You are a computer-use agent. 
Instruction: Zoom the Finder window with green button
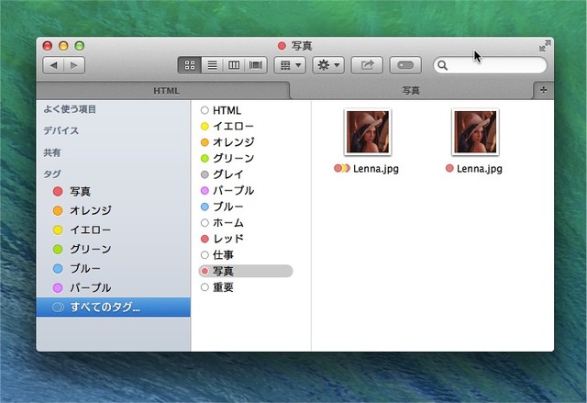click(x=80, y=46)
